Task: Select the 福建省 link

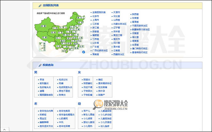Action: point(96,35)
